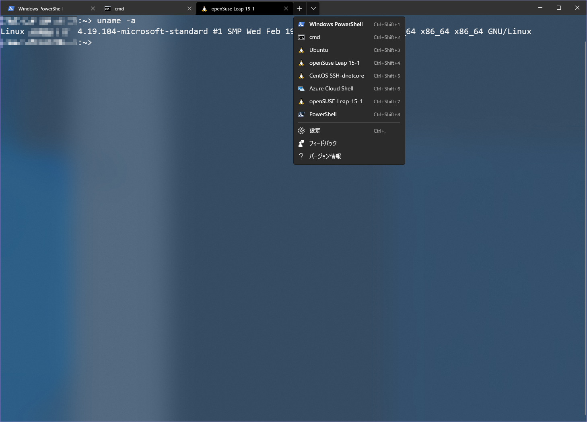Click the feedback person icon

coord(301,143)
